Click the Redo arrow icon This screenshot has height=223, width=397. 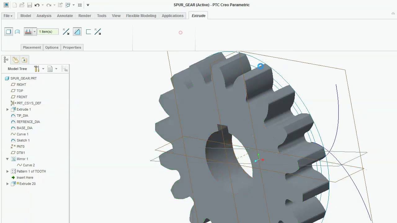[49, 5]
